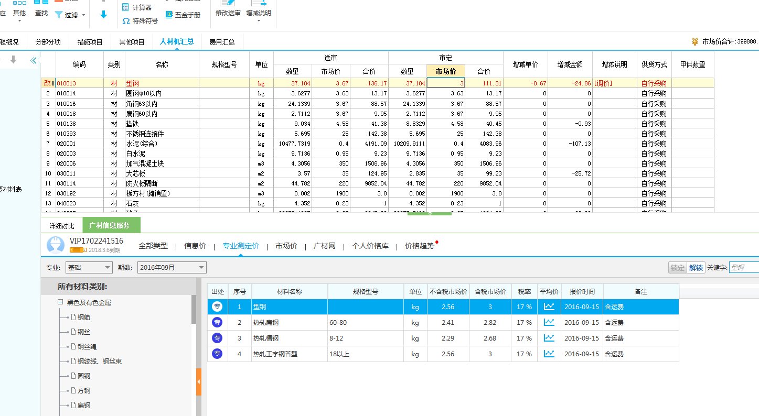This screenshot has height=416, width=759.
Task: Select the 方钢 tree item
Action: [84, 391]
